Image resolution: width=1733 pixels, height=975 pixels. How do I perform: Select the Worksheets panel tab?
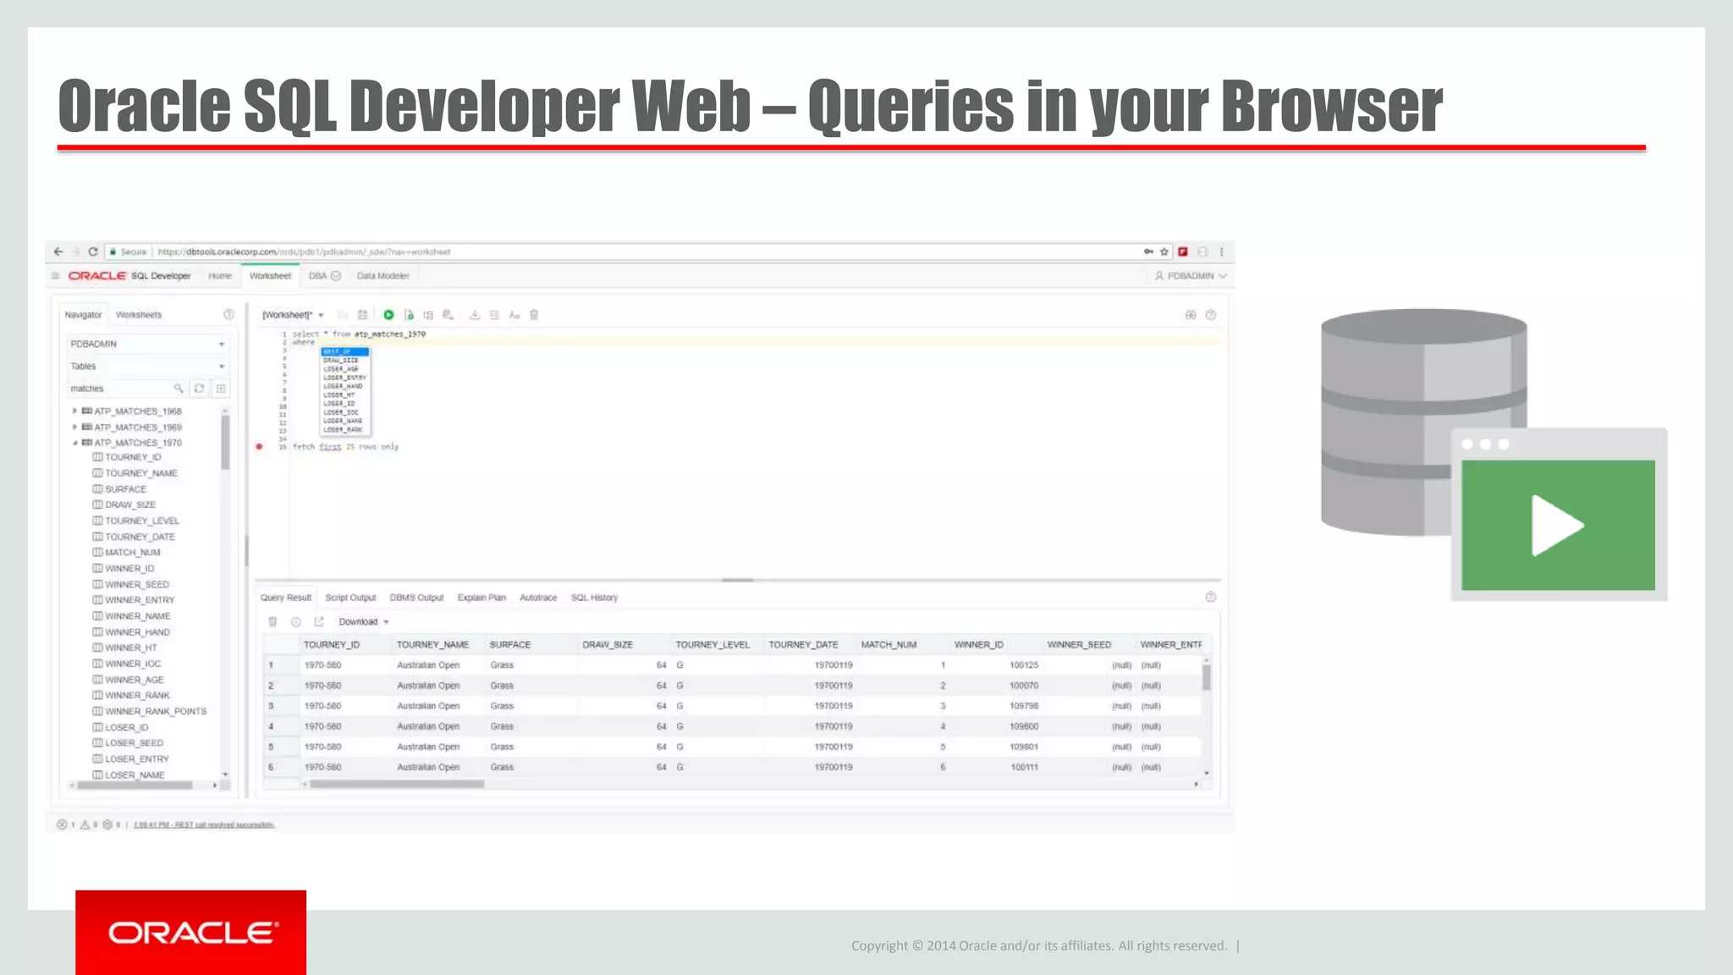139,315
